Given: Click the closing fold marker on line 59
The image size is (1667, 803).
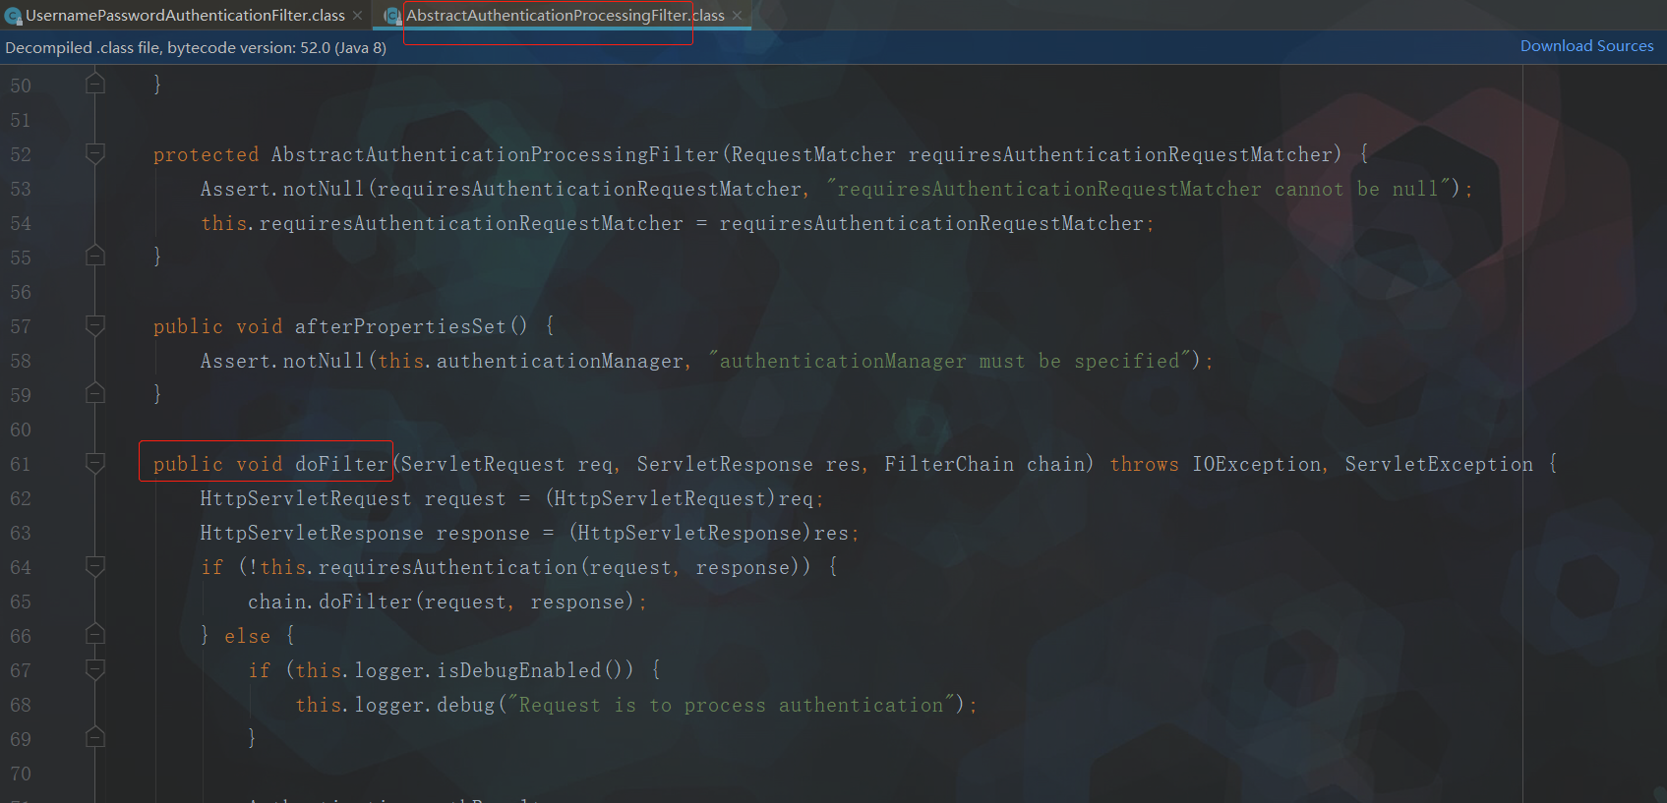Looking at the screenshot, I should (95, 393).
